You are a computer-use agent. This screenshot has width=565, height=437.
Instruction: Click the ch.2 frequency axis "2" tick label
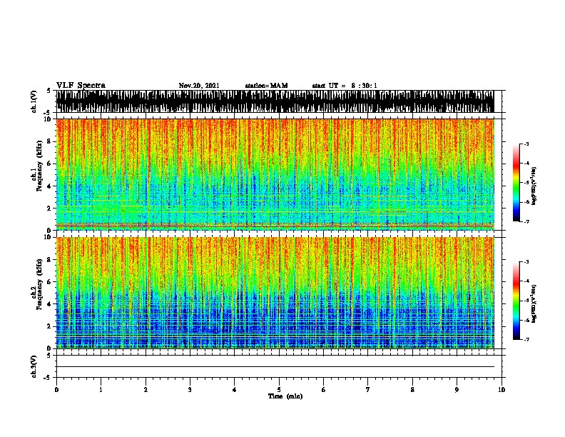click(49, 326)
